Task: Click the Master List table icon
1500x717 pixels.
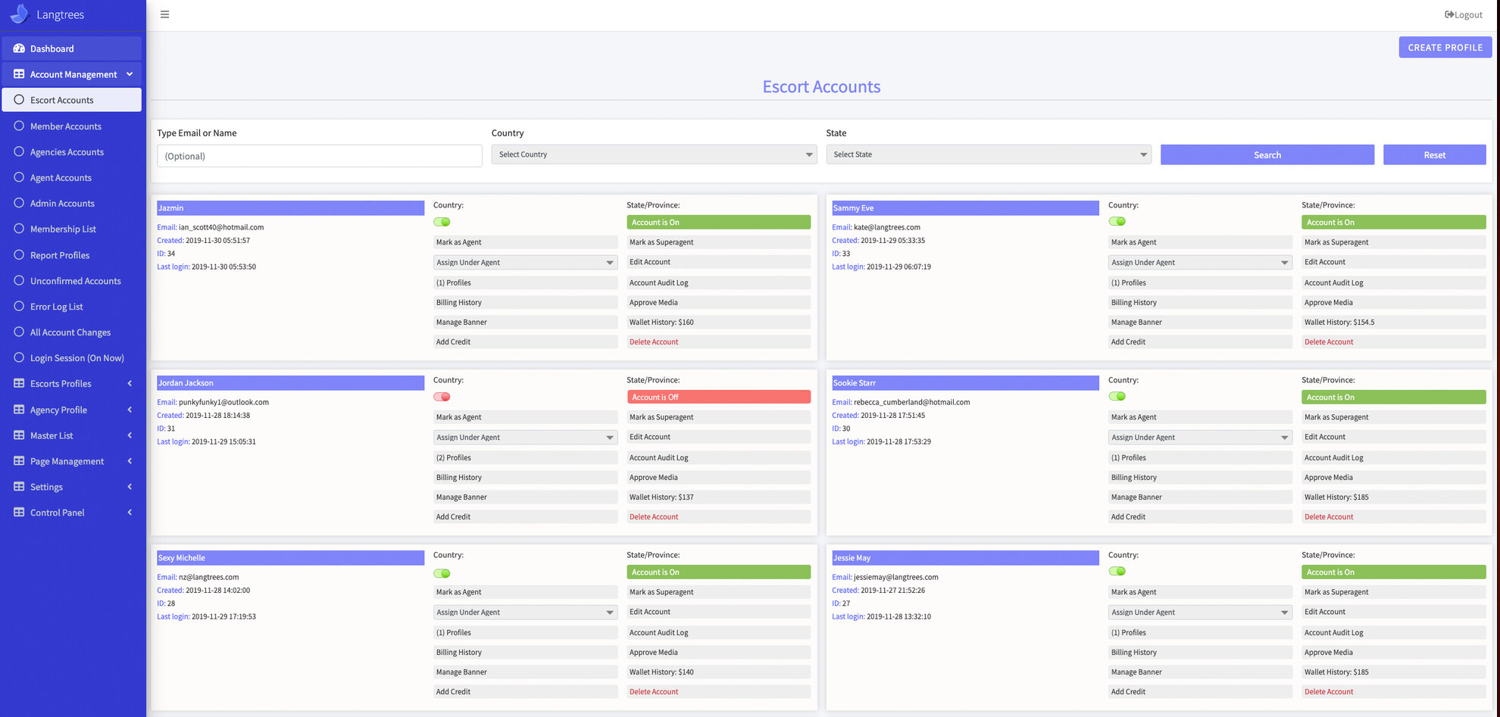Action: (19, 435)
